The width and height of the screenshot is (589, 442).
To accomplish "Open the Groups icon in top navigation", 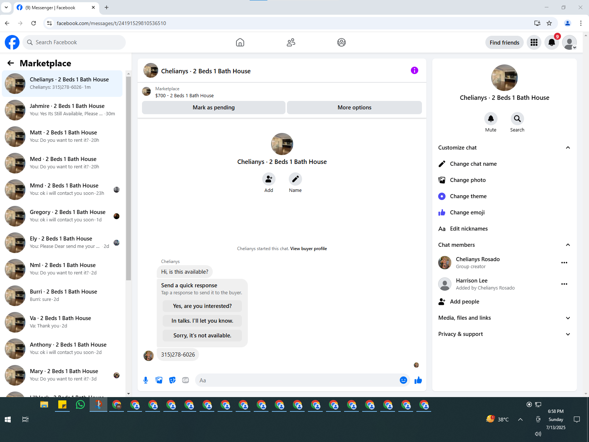I will coord(342,42).
